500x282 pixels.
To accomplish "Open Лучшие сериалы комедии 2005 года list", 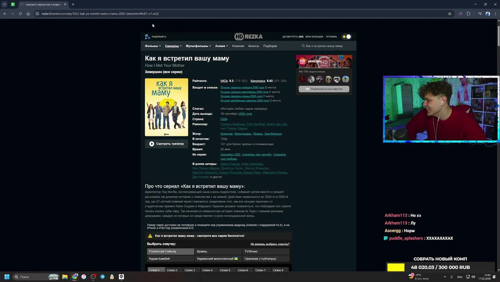I will (x=242, y=87).
